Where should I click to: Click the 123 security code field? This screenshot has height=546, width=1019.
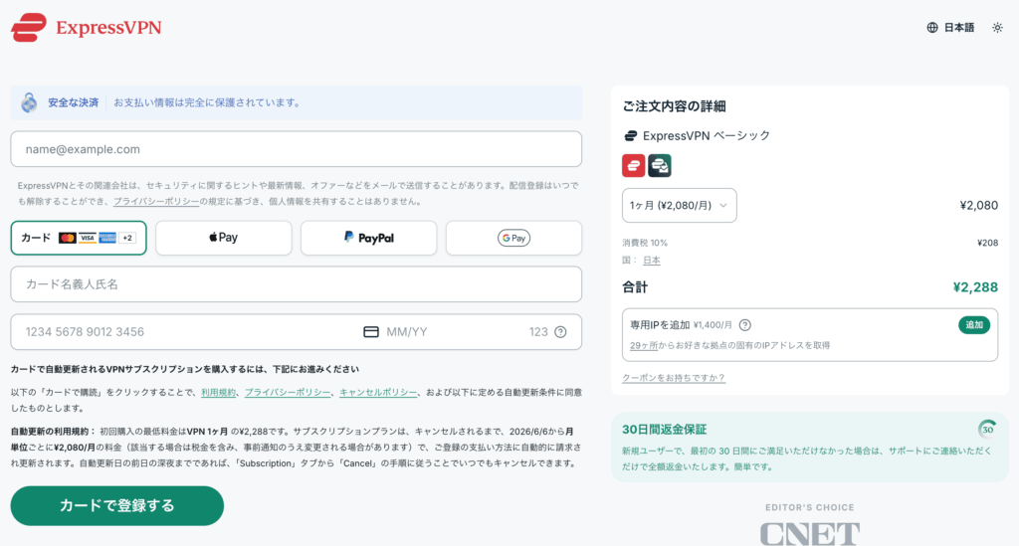tap(538, 332)
